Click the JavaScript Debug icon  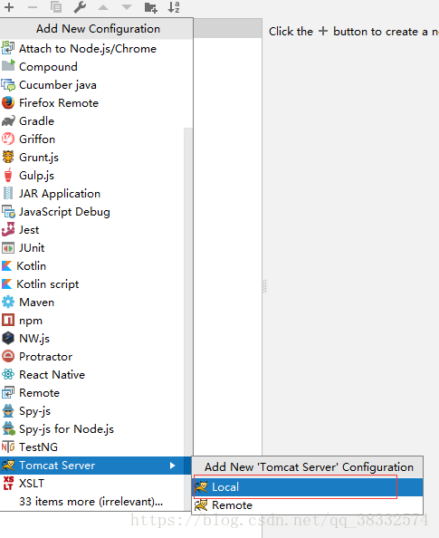click(8, 212)
